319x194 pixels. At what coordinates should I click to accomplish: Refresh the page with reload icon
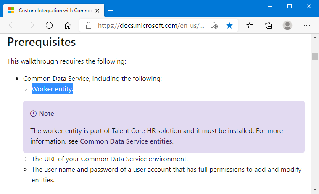coord(49,25)
